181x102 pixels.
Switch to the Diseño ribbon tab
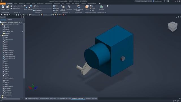tap(16, 4)
